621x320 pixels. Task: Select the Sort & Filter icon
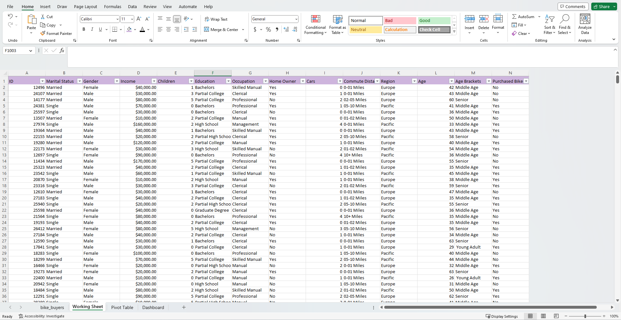pyautogui.click(x=550, y=24)
